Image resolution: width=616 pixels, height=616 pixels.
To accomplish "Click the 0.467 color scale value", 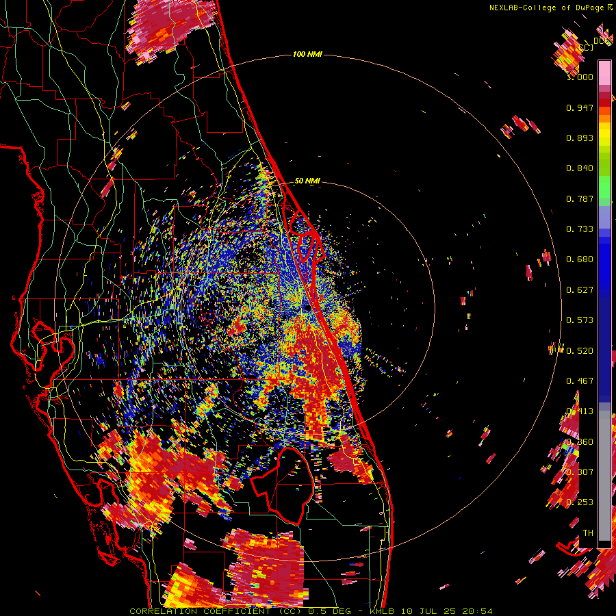I will pyautogui.click(x=580, y=381).
